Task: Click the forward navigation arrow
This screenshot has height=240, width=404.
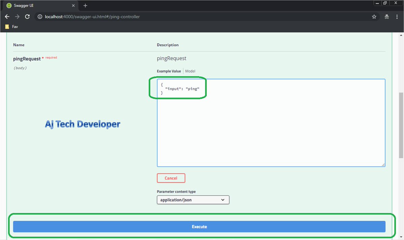Action: pos(17,16)
